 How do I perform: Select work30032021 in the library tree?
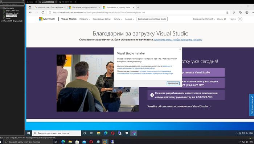tap(11, 16)
